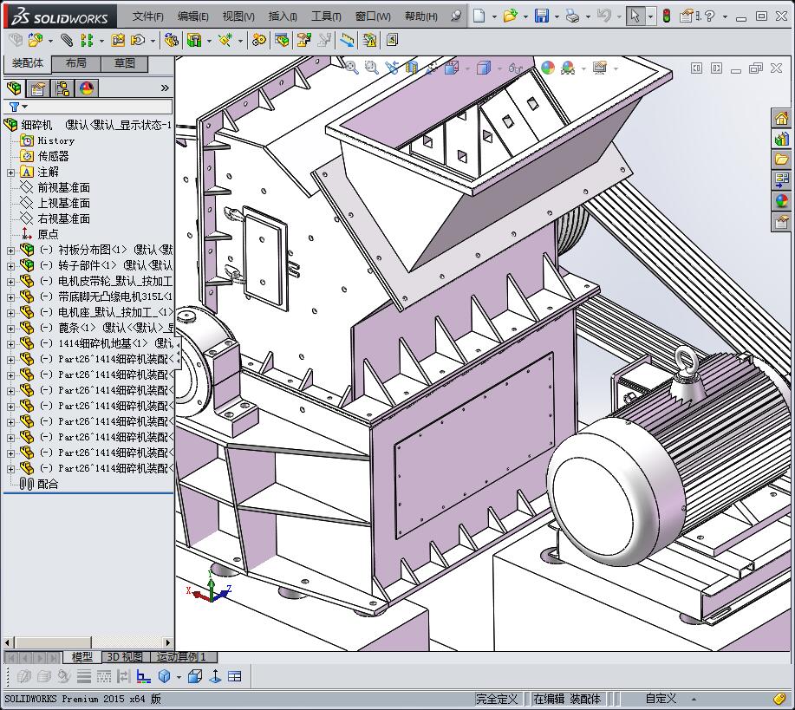Expand the 转子部件<1> component node
The height and width of the screenshot is (710, 795).
(10, 265)
